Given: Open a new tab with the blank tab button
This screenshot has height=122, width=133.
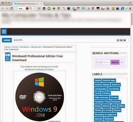Looking at the screenshot, I should pyautogui.click(x=46, y=4).
